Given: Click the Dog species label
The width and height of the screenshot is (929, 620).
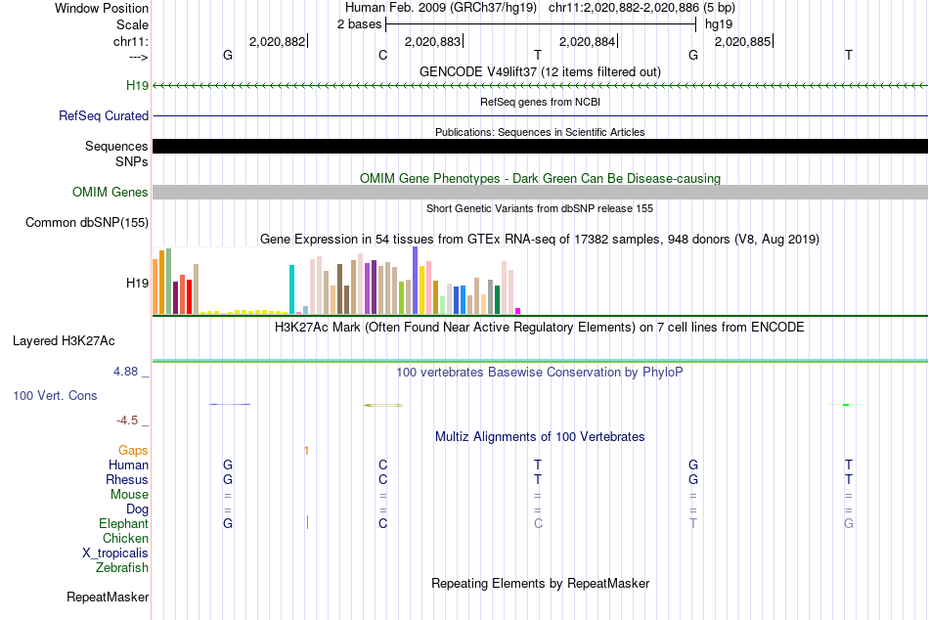Looking at the screenshot, I should click(137, 509).
